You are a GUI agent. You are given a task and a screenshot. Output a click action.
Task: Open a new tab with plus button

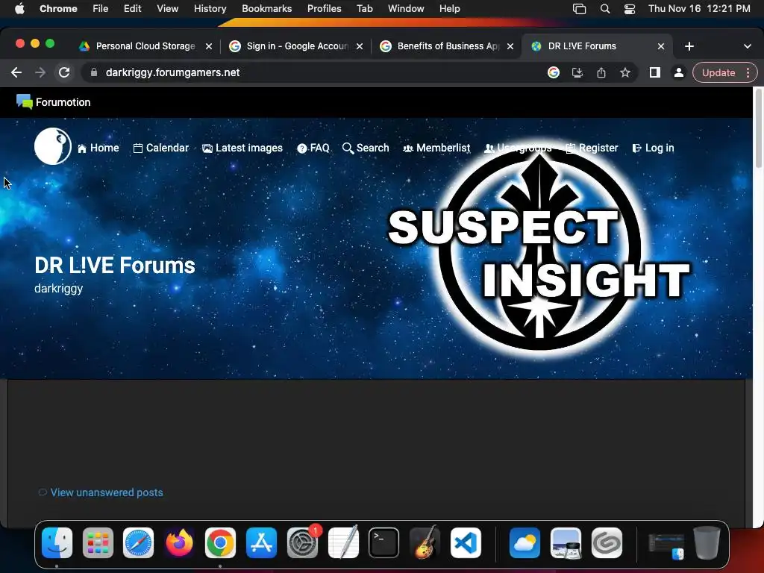(689, 46)
